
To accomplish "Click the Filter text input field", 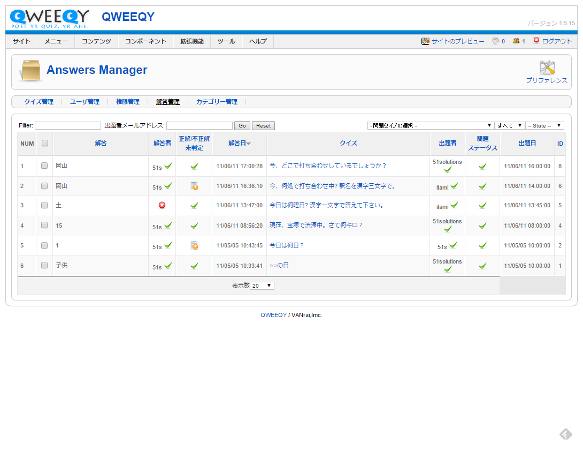I will pos(68,125).
